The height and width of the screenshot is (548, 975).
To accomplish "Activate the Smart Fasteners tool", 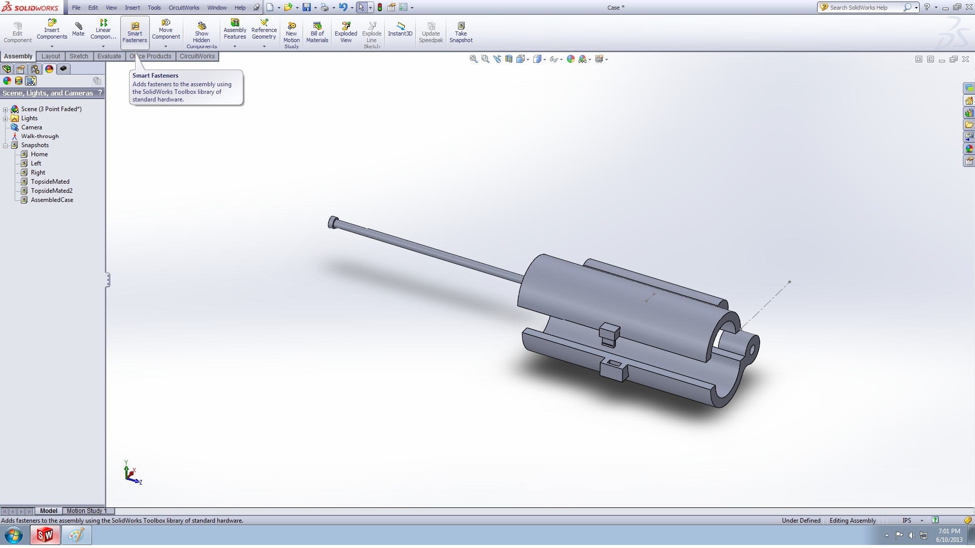I will pyautogui.click(x=135, y=32).
